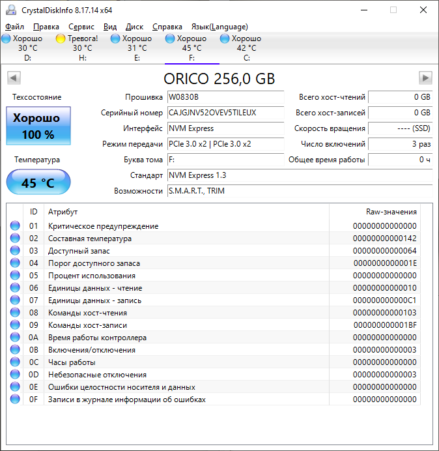
Task: Click raw value 0000000000142
Action: point(385,238)
